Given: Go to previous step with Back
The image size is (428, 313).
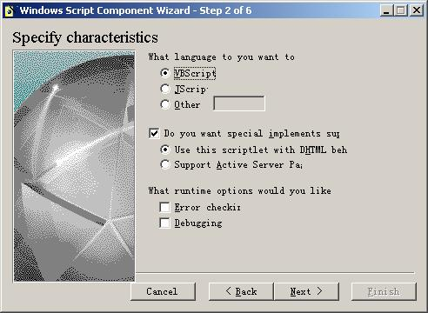Looking at the screenshot, I should 241,291.
